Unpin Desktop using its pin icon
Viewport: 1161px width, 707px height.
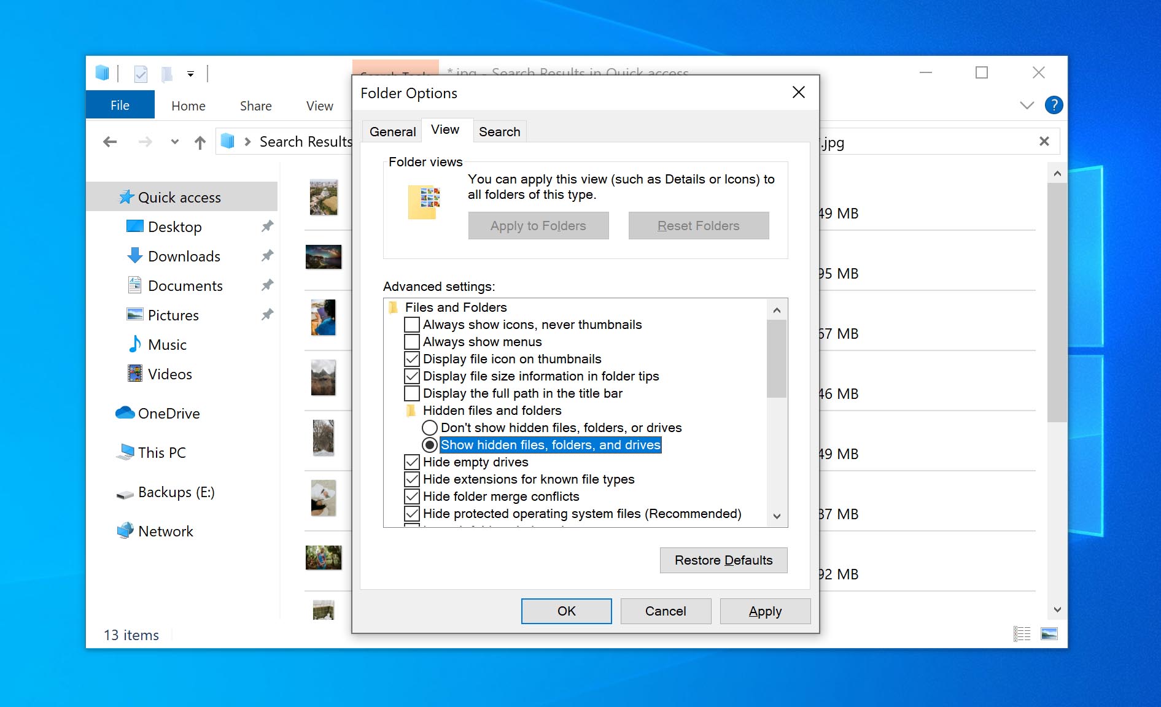pyautogui.click(x=267, y=226)
